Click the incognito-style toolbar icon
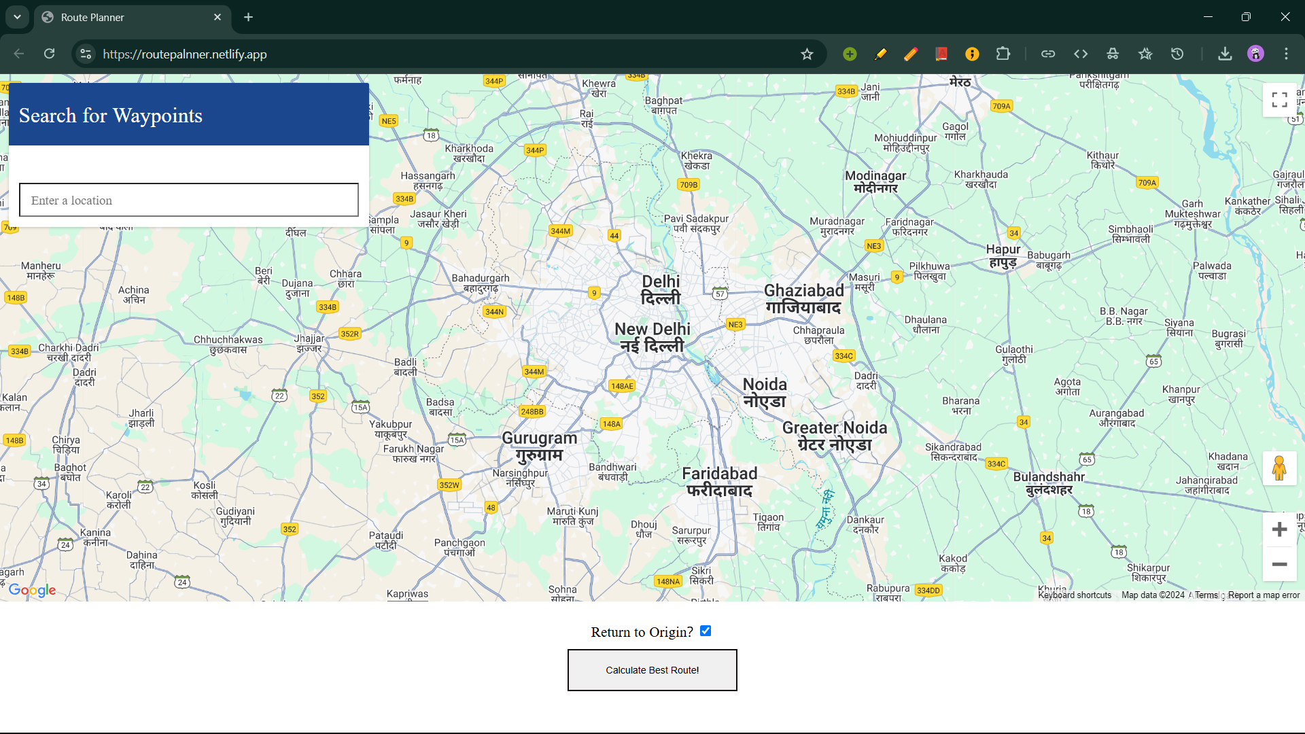This screenshot has height=734, width=1305. click(x=1113, y=54)
